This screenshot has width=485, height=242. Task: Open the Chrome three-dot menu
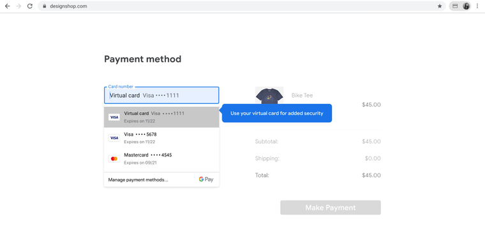pyautogui.click(x=477, y=6)
